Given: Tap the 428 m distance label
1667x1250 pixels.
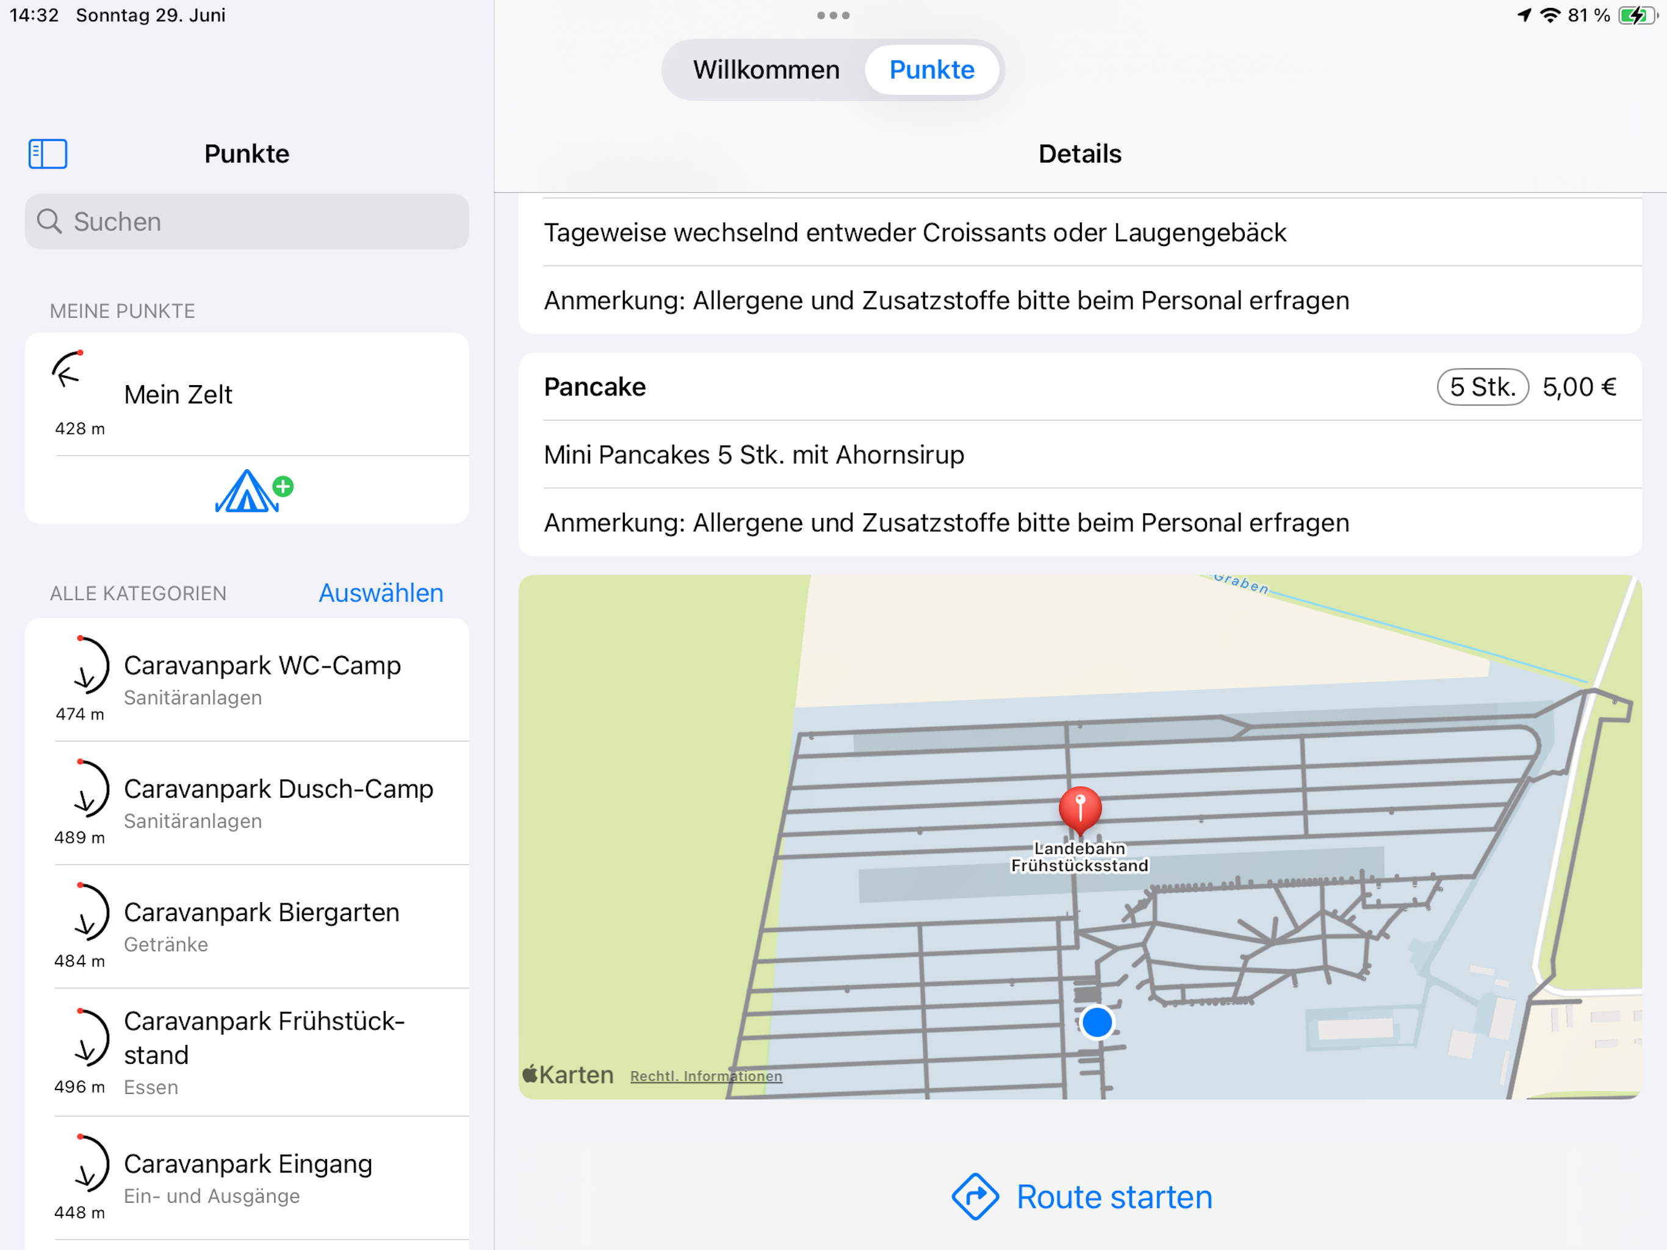Looking at the screenshot, I should [x=80, y=428].
